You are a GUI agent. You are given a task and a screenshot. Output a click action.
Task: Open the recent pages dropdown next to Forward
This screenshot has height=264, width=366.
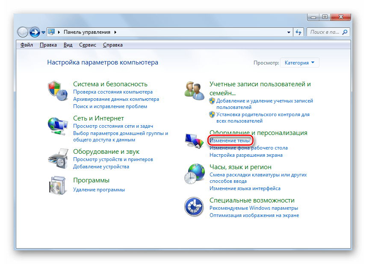point(43,32)
